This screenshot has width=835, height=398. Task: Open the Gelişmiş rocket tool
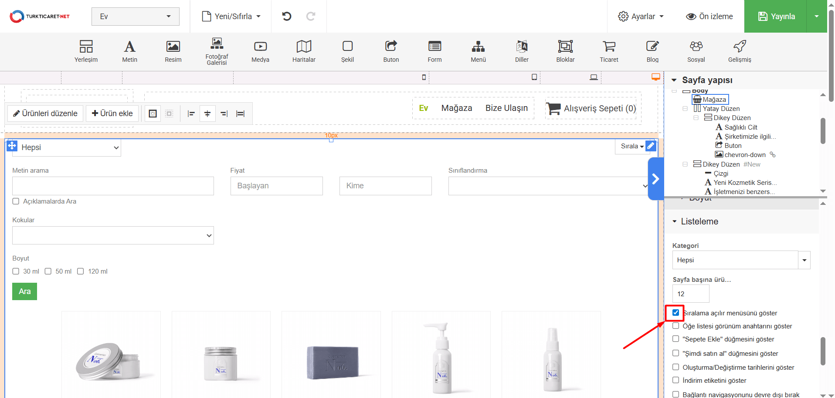tap(740, 51)
